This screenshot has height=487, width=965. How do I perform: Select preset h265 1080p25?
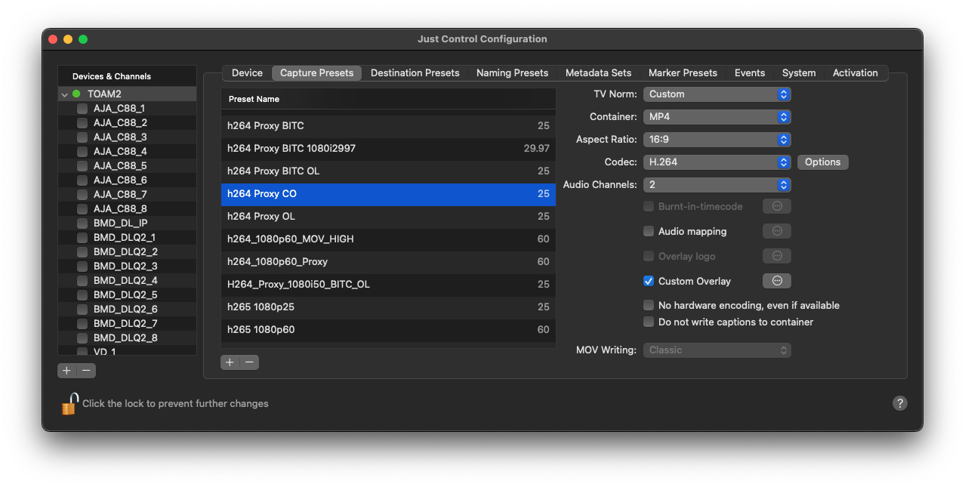pos(388,307)
